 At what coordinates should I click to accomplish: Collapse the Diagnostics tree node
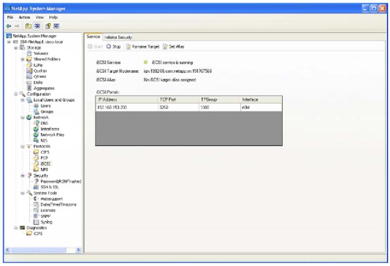16,228
